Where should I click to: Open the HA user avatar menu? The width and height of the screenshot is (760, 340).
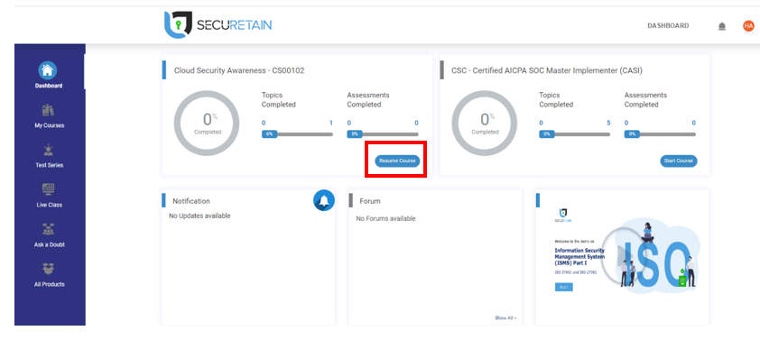click(748, 26)
